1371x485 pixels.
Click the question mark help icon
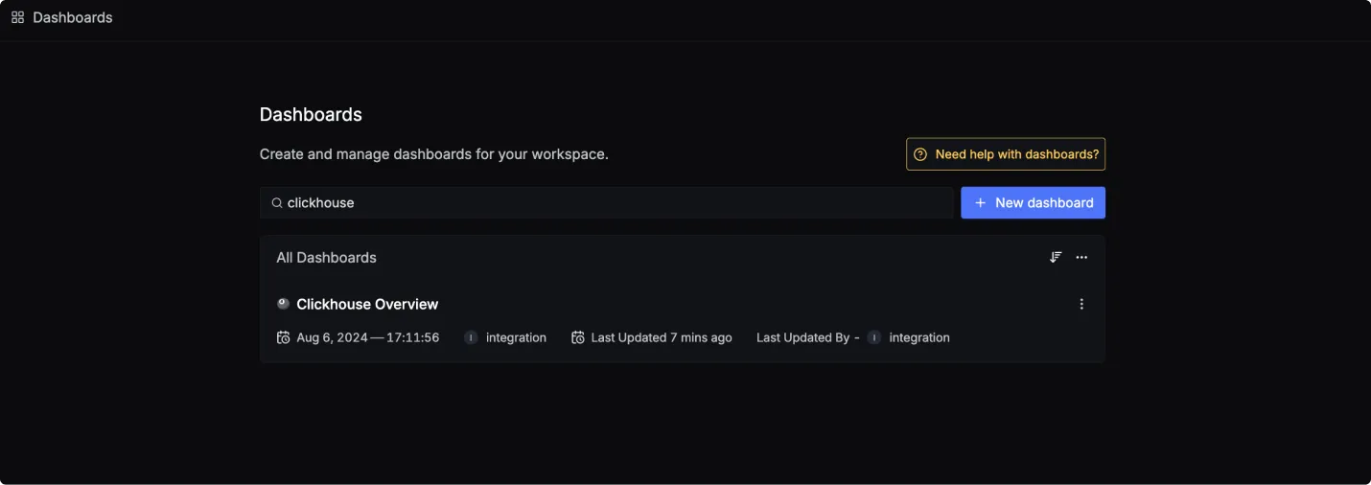click(x=920, y=154)
